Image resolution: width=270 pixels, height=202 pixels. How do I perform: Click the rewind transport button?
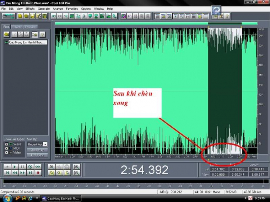click(x=15, y=173)
